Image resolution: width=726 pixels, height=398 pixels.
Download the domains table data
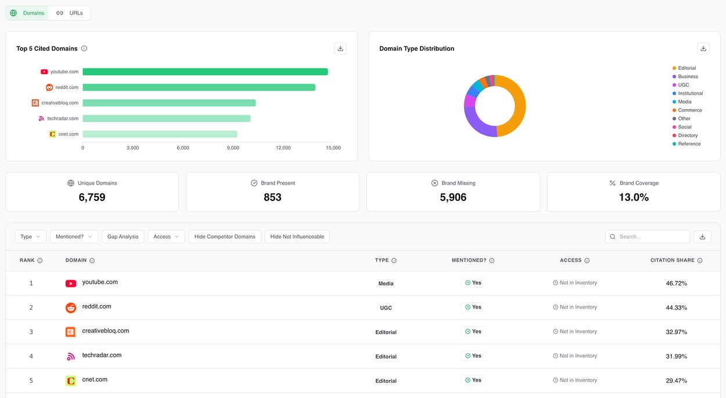(x=703, y=236)
